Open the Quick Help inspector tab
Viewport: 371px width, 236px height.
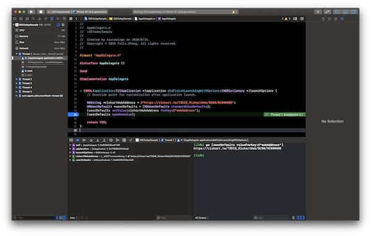336,19
